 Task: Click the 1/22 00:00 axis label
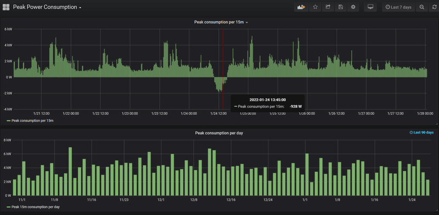[x=71, y=114]
